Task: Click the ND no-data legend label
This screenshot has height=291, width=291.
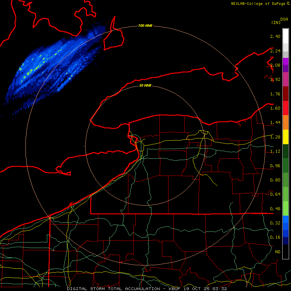Action: (278, 252)
